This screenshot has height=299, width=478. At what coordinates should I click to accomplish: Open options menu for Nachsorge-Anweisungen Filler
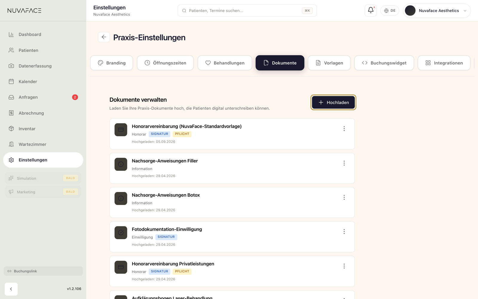344,163
